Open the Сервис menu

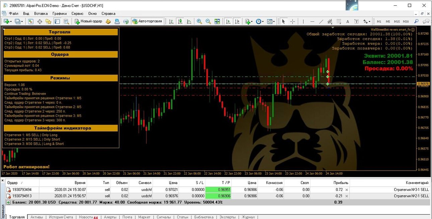click(77, 14)
